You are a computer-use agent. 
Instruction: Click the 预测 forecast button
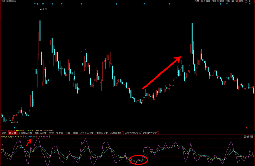[241, 1]
